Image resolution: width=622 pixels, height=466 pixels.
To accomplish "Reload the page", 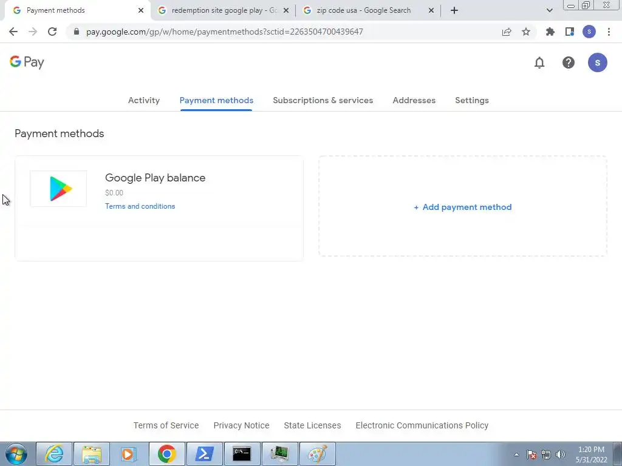I will [x=52, y=32].
